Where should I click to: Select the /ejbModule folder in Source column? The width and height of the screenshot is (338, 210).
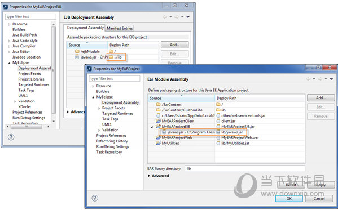pos(87,51)
